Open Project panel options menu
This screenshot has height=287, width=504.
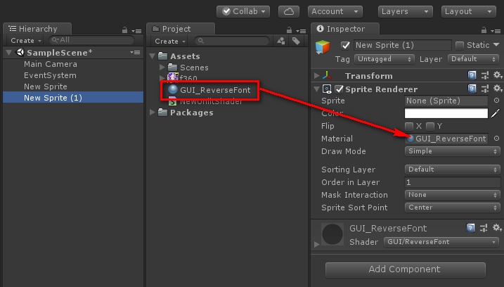click(301, 31)
